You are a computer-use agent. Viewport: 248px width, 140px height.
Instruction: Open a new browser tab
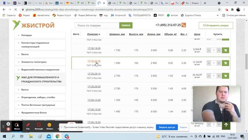[205, 3]
